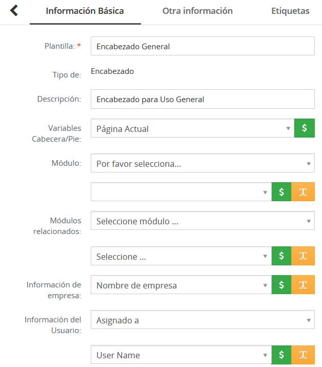Screen dimensions: 322x367
Task: Click green dollar icon beside Seleccione ... dropdown
Action: tap(281, 256)
